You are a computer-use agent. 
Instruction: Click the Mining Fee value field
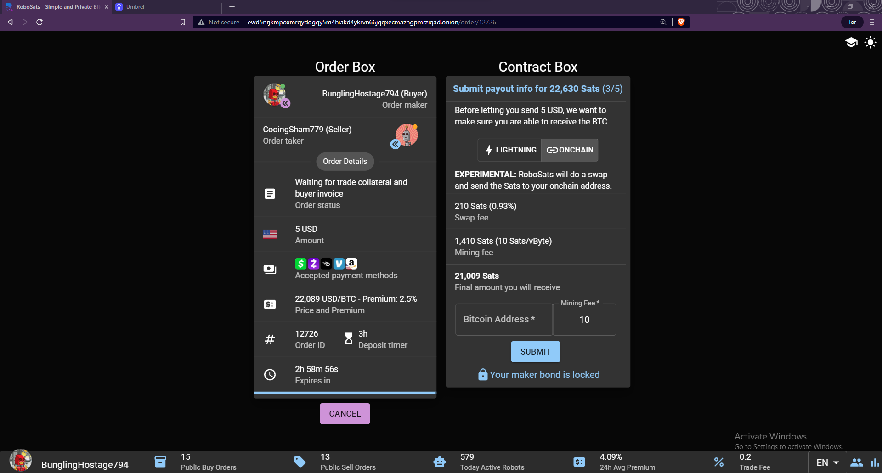pos(584,320)
